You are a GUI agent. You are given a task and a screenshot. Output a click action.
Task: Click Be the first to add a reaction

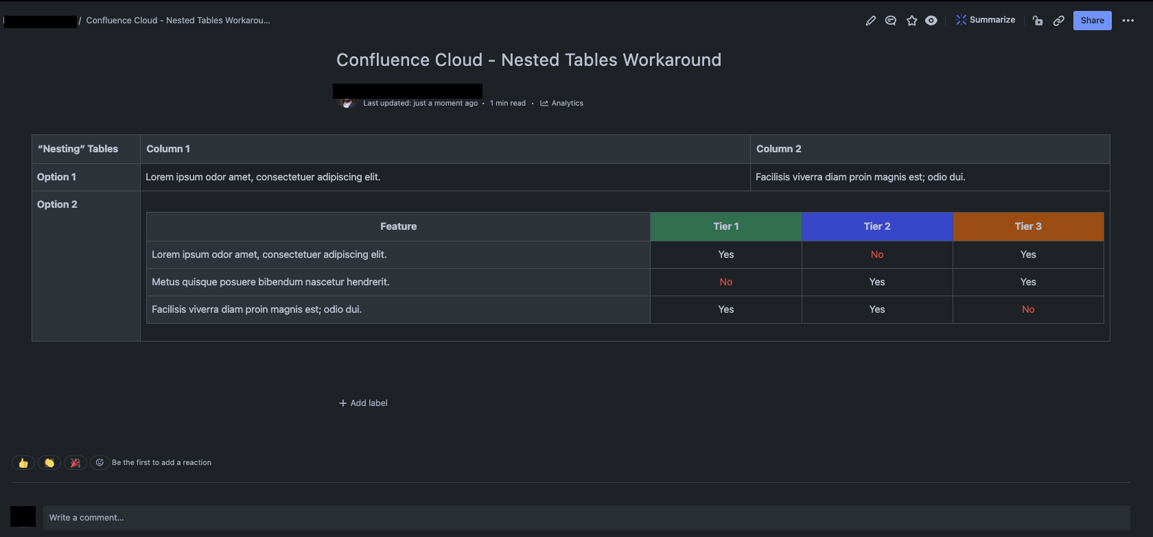pos(161,463)
